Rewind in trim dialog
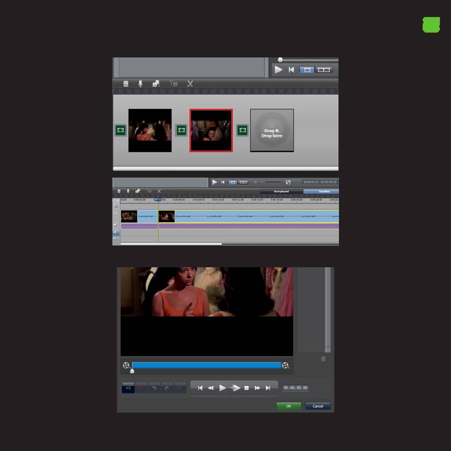This screenshot has height=451, width=451. [211, 388]
